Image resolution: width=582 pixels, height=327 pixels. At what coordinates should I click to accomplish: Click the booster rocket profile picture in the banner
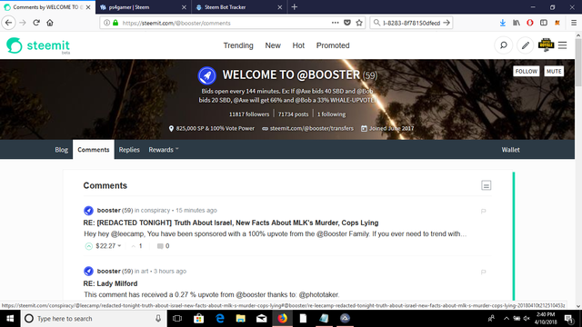(206, 75)
